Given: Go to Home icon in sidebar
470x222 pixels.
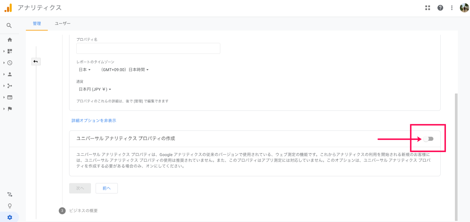Looking at the screenshot, I should pos(10,40).
